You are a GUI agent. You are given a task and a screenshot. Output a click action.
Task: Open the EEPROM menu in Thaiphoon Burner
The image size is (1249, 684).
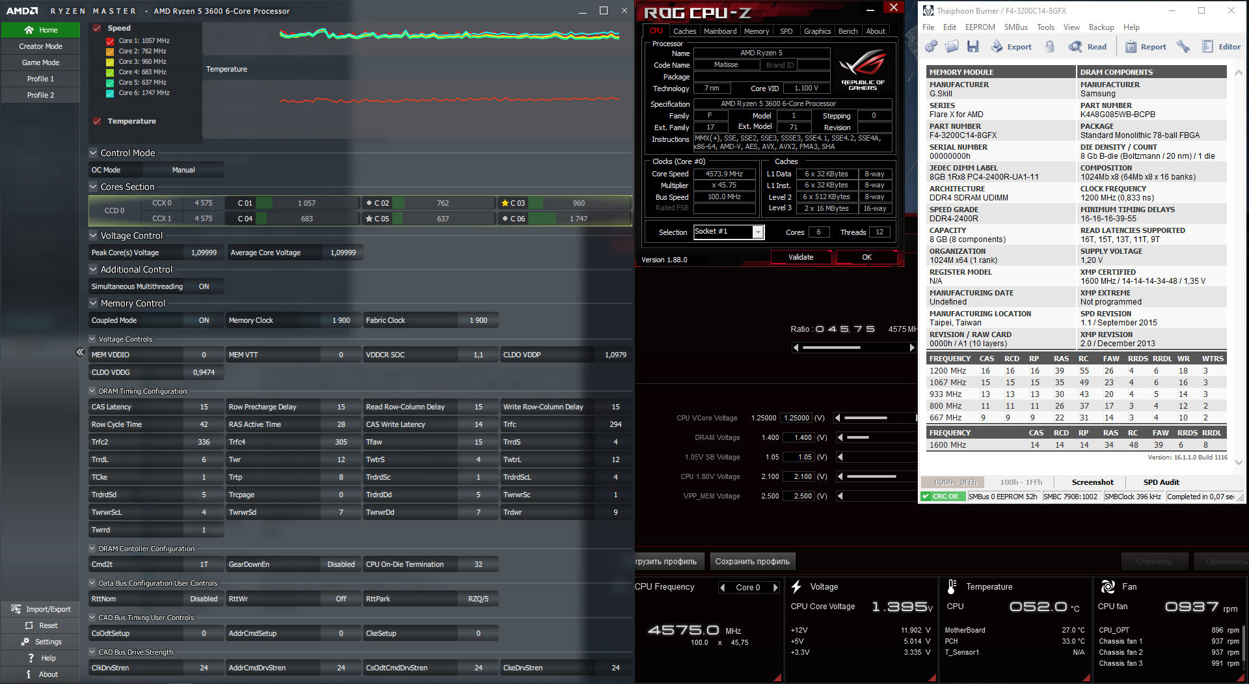[x=980, y=27]
